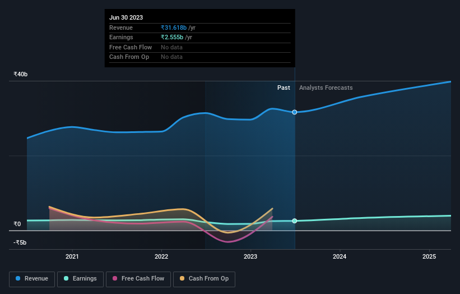Viewport: 460px width, 294px height.
Task: Click the teal Earnings legend dot
Action: [x=66, y=278]
